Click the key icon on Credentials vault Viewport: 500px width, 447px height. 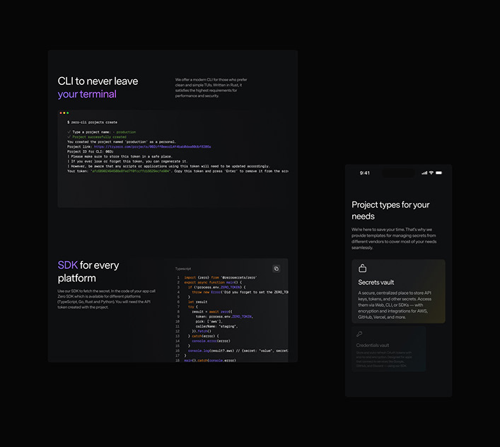(359, 334)
